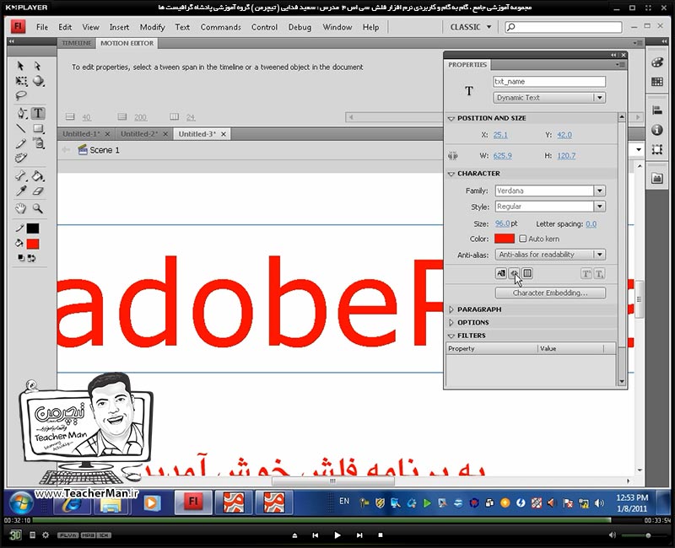Select the Line tool
The image size is (675, 548).
pyautogui.click(x=20, y=128)
